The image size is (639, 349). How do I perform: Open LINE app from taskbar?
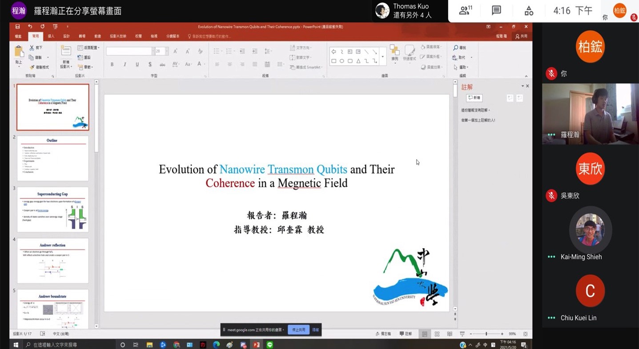pyautogui.click(x=269, y=345)
